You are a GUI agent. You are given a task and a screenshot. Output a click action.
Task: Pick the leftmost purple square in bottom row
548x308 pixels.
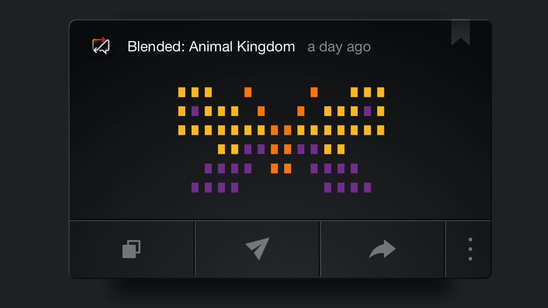coord(195,188)
